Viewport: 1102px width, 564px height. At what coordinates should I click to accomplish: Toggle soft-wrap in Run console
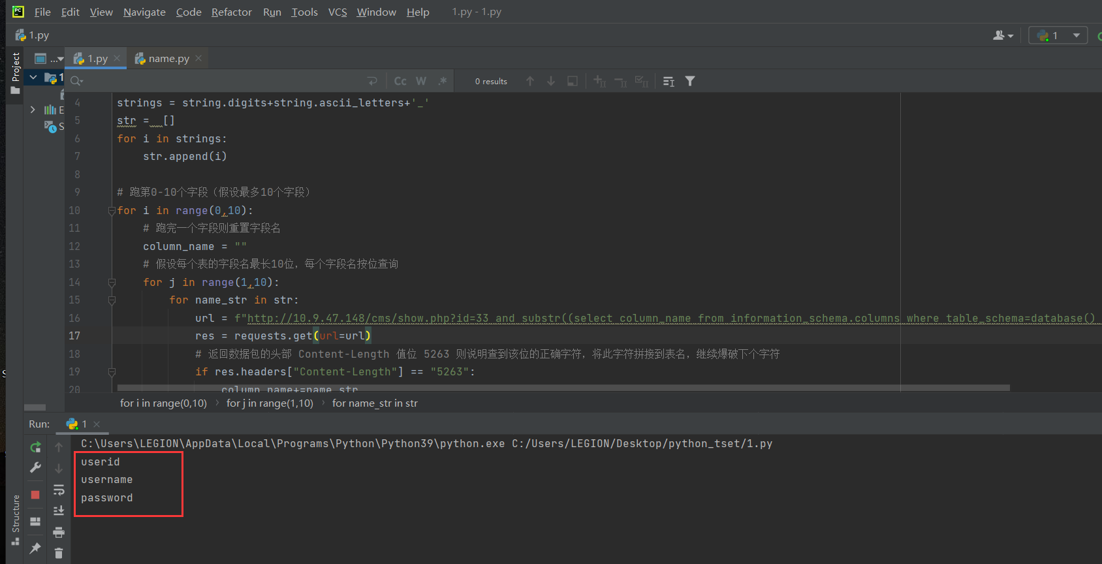59,490
